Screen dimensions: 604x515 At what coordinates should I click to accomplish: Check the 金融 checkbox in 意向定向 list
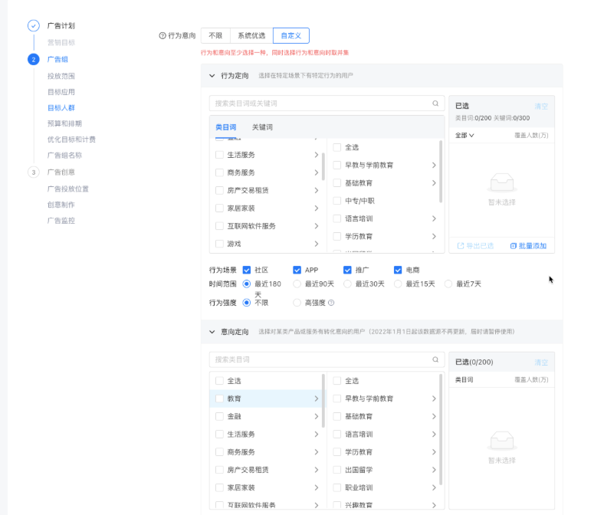[x=220, y=416]
